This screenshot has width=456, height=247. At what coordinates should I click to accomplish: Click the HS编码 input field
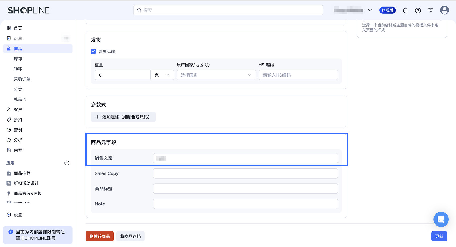(298, 75)
